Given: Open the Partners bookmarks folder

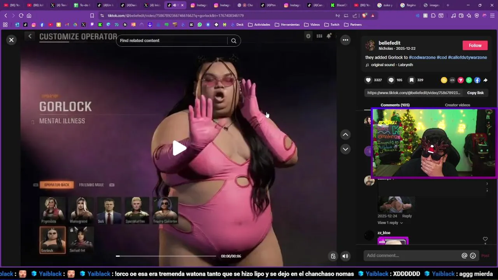Looking at the screenshot, I should (x=353, y=24).
